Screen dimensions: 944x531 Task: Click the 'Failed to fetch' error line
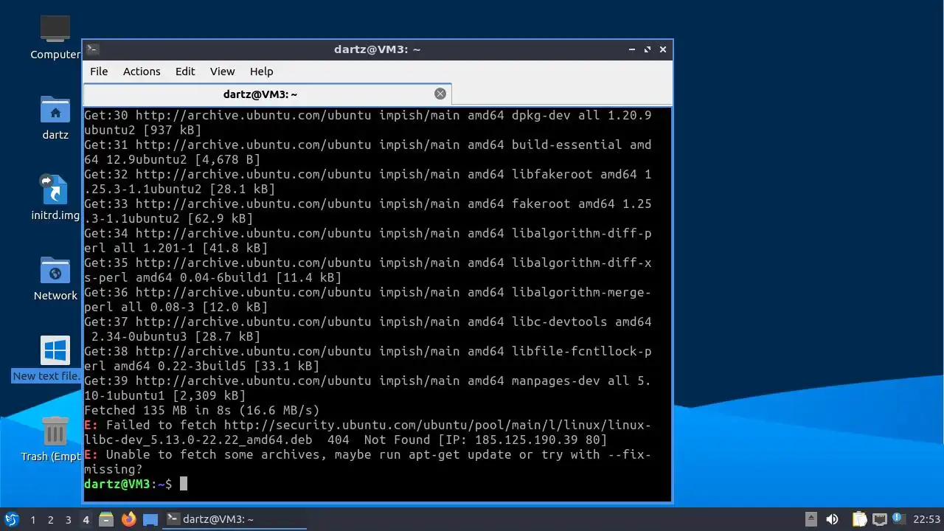367,432
